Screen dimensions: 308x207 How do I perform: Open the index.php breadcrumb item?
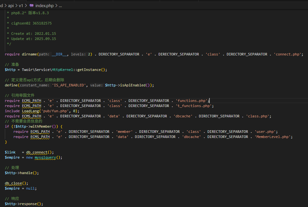pos(44,5)
